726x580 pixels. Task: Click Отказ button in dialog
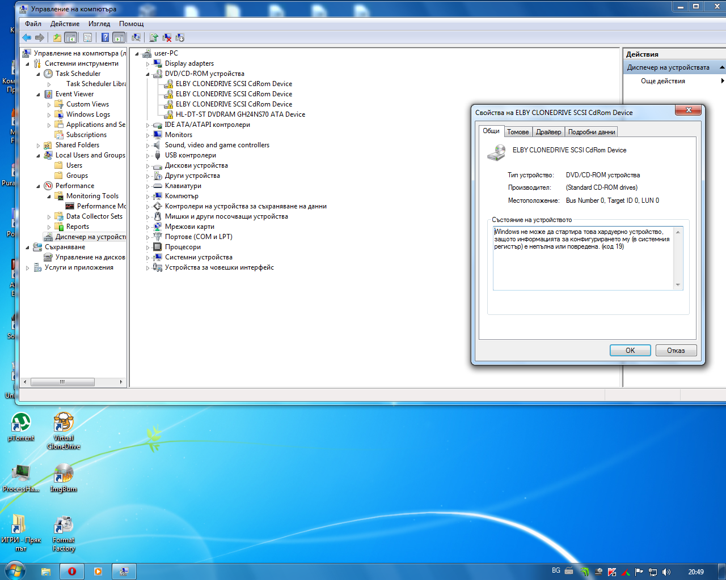point(676,351)
